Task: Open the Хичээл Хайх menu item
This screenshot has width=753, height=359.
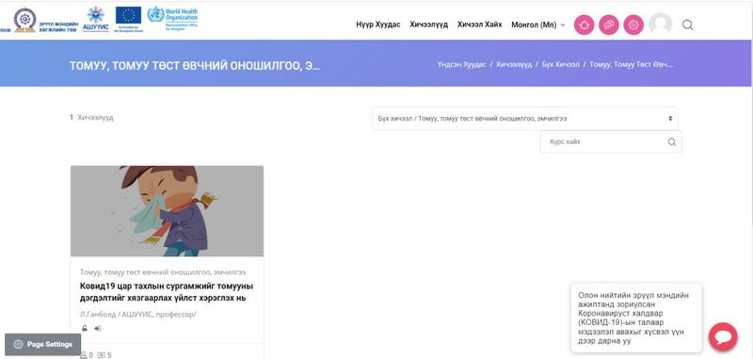Action: pos(479,24)
